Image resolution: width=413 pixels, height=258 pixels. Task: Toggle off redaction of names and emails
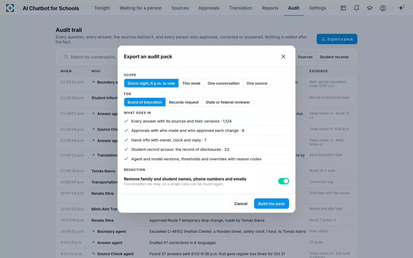(x=284, y=181)
